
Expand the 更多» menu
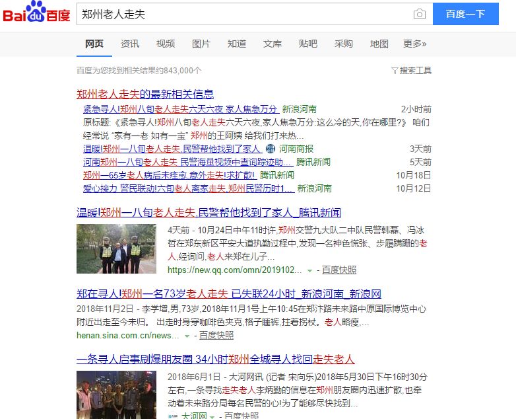point(414,44)
